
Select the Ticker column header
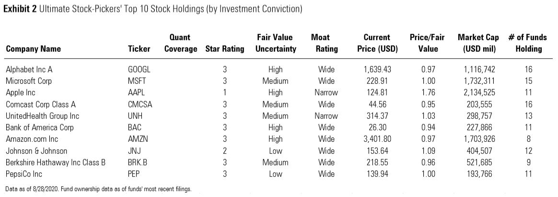click(x=139, y=49)
